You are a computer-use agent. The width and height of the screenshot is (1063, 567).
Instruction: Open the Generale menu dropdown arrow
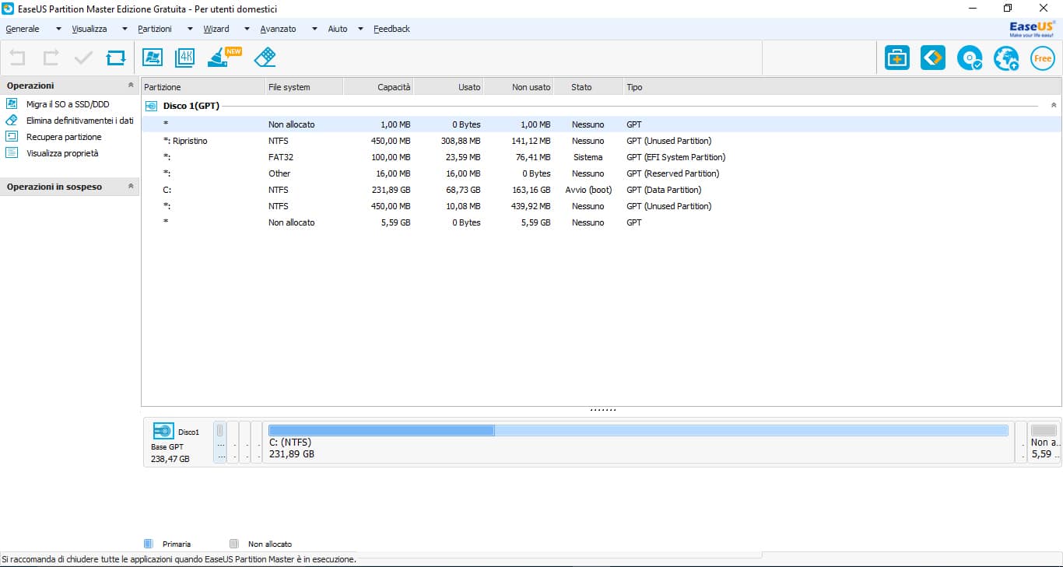pos(58,28)
